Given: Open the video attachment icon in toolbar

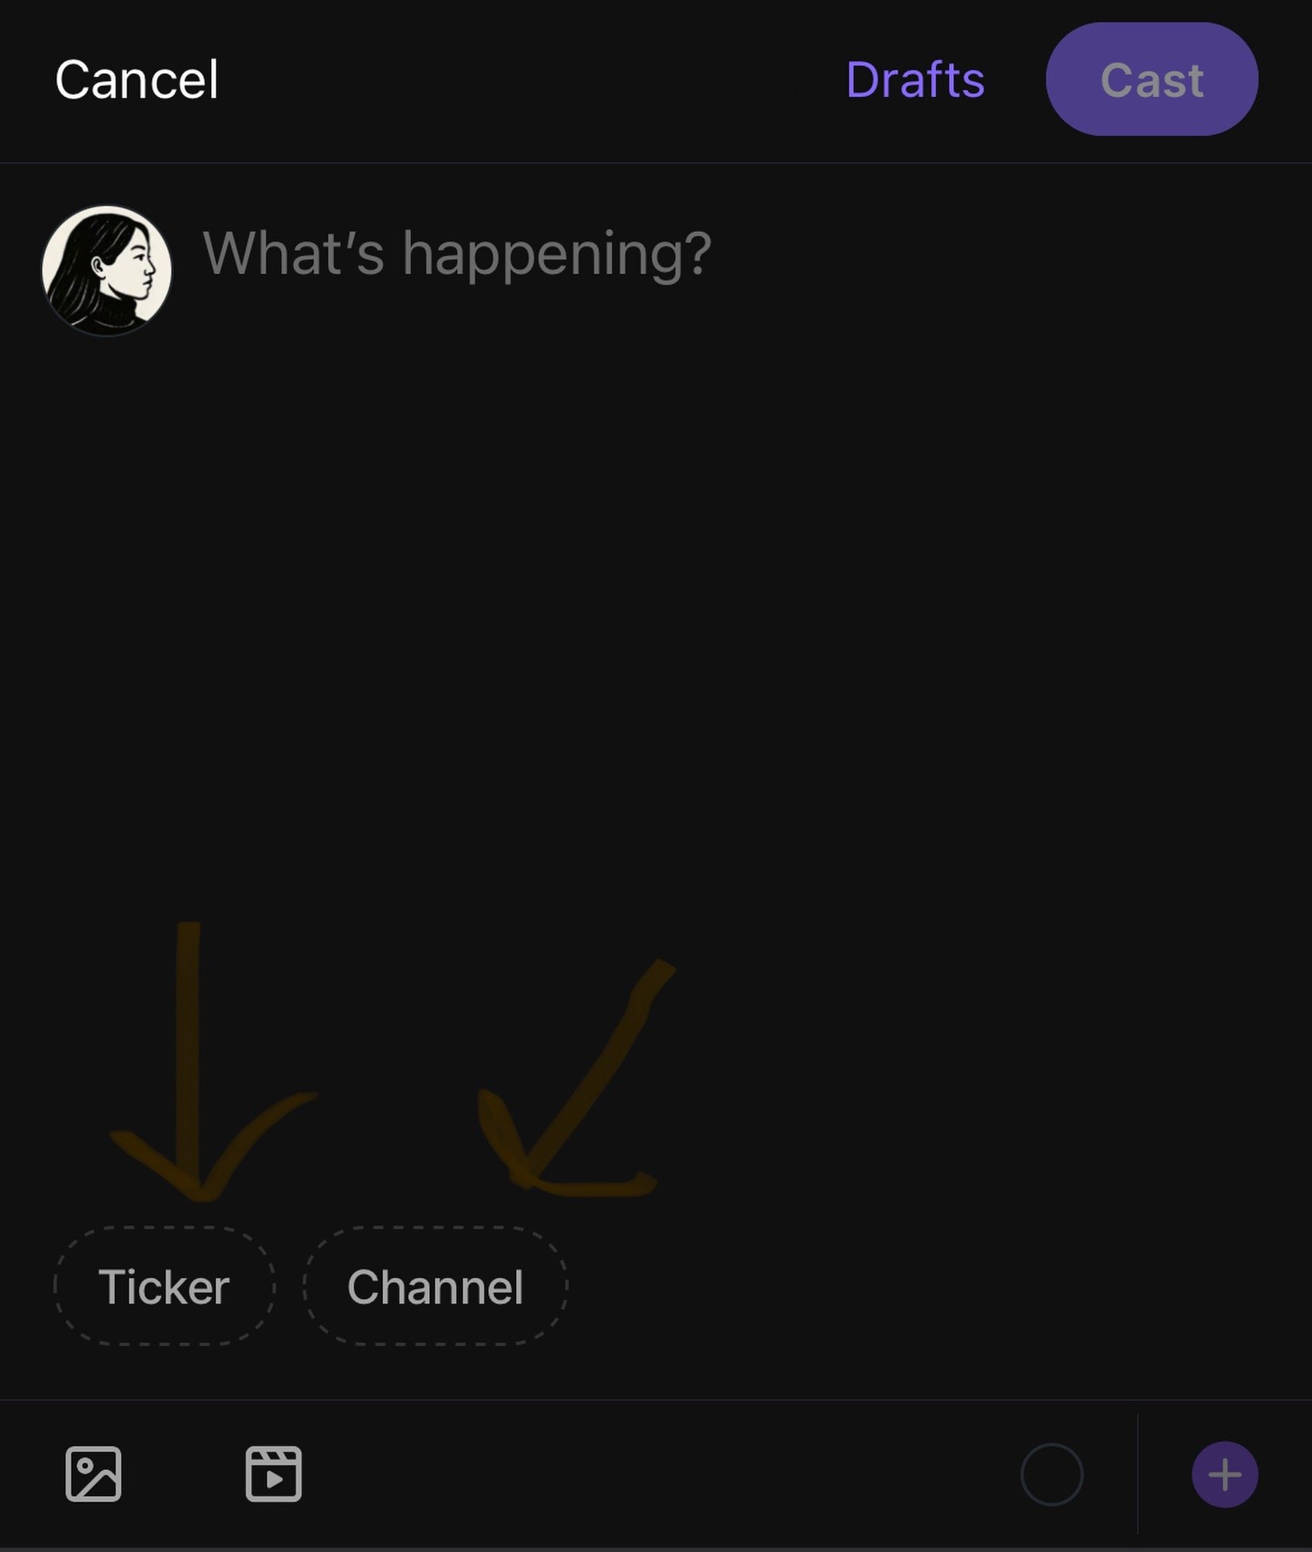Looking at the screenshot, I should pos(273,1474).
